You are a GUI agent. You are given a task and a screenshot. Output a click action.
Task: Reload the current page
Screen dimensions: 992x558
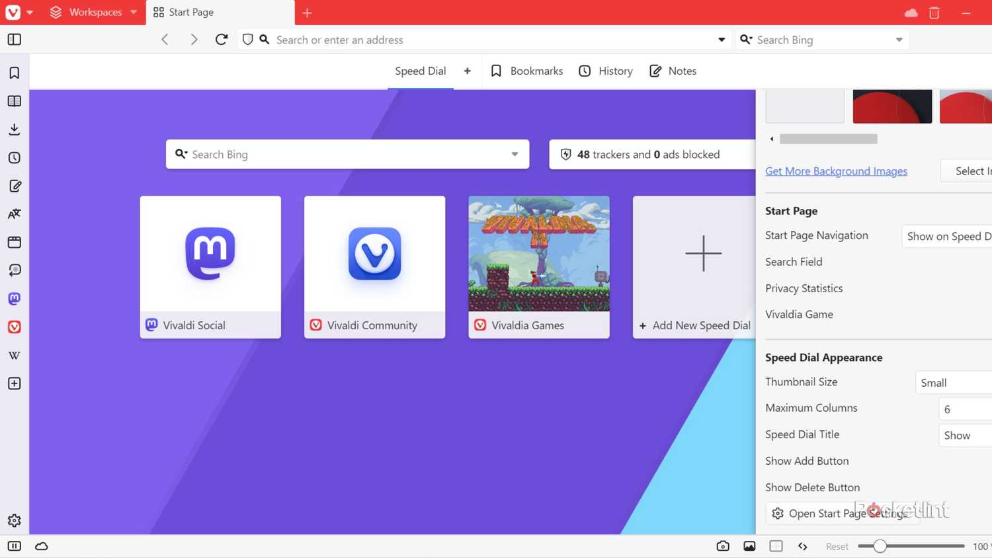pos(222,40)
